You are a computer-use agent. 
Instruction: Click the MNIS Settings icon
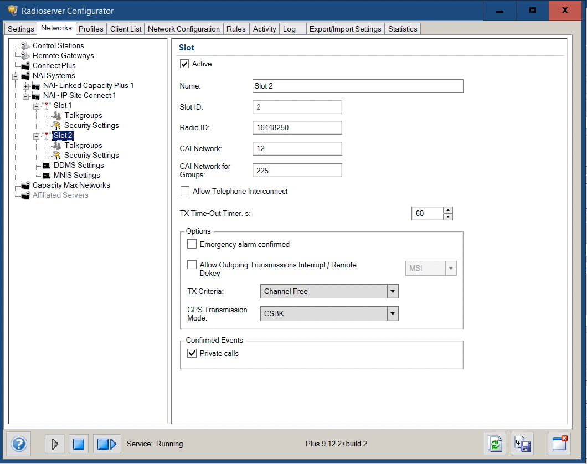(x=47, y=175)
